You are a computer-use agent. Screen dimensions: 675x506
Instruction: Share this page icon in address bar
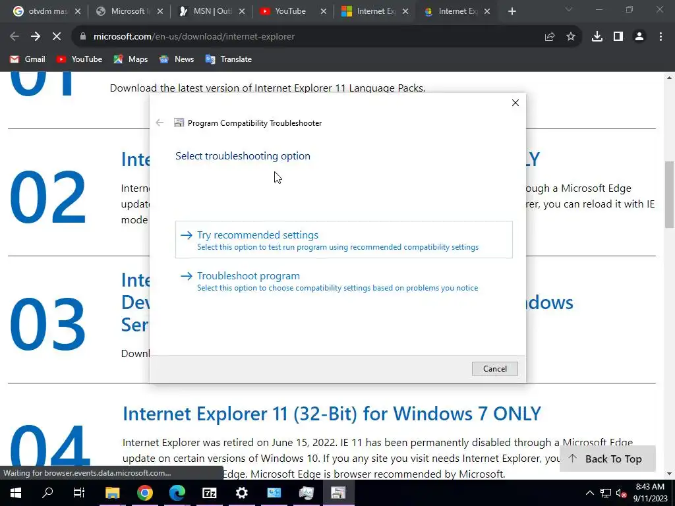[550, 37]
